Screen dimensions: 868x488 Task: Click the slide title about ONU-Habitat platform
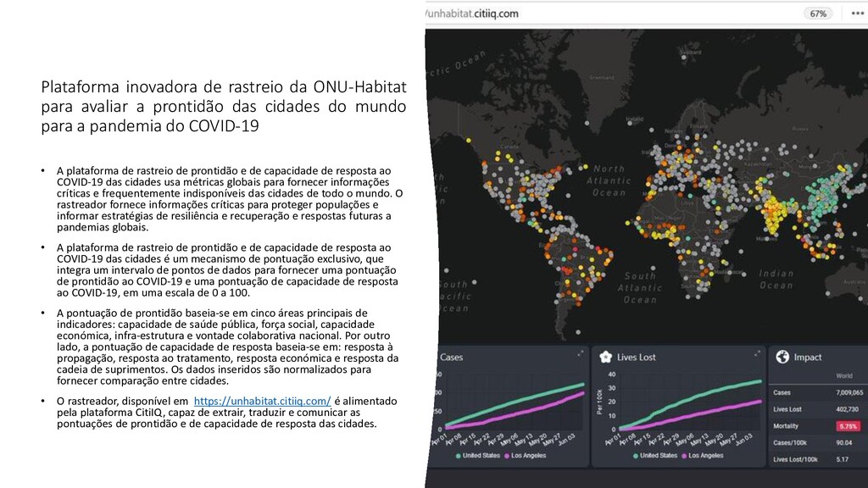[224, 106]
